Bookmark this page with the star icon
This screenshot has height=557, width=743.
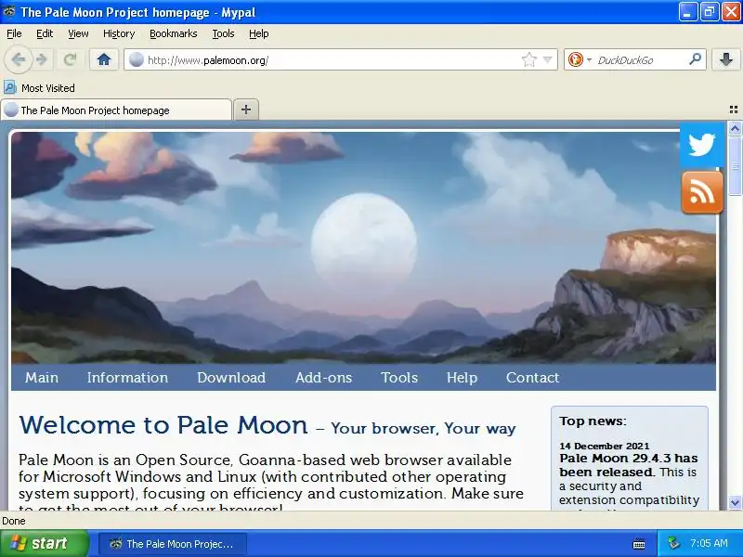pyautogui.click(x=528, y=59)
